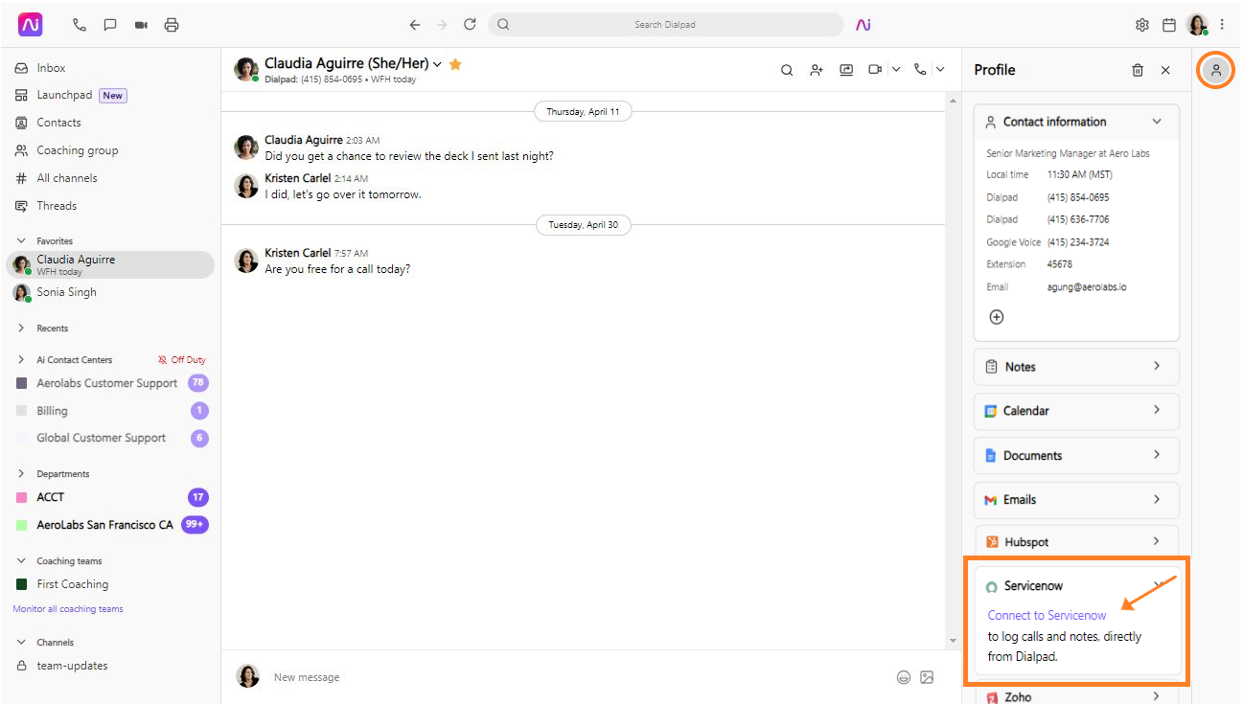Click Monitor all coaching teams link
This screenshot has height=704, width=1243.
68,609
